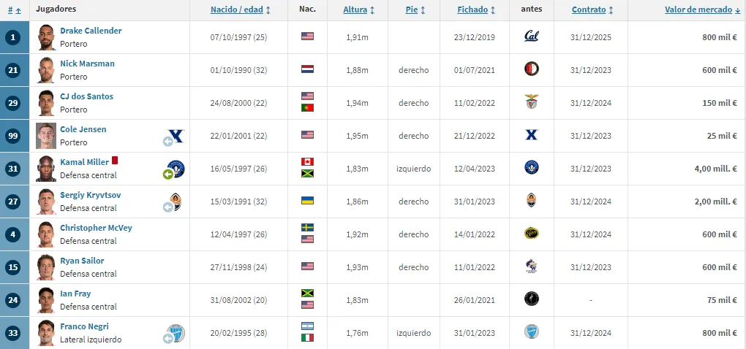Viewport: 746px width, 349px height.
Task: Click the Ukraine flag for Sergiy Kryvtsov
Action: tap(307, 202)
